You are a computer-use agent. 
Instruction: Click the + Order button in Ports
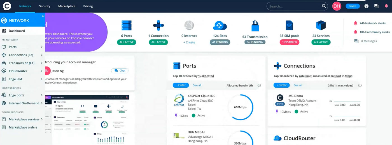pos(181,85)
